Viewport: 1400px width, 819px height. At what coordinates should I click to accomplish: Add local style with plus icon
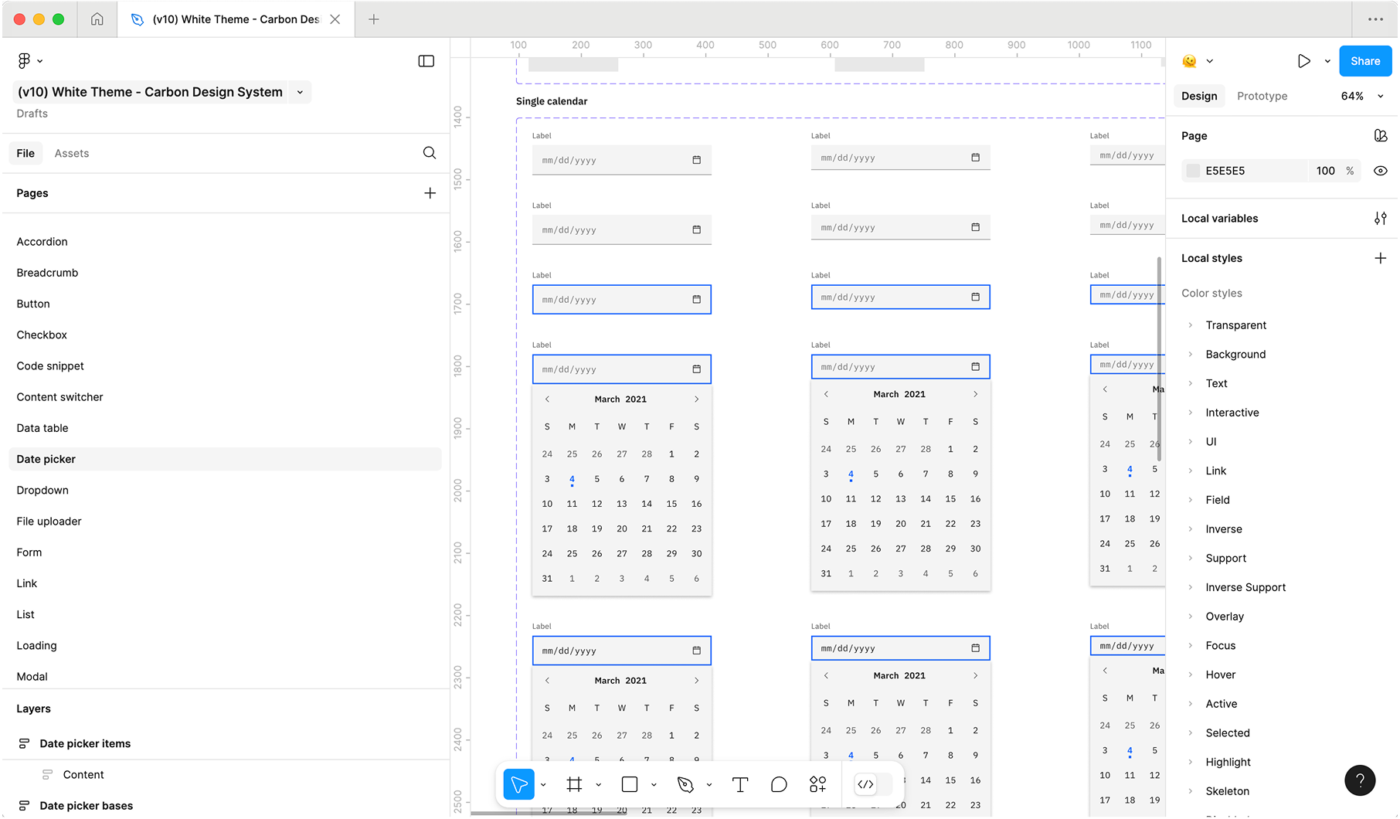[1381, 258]
